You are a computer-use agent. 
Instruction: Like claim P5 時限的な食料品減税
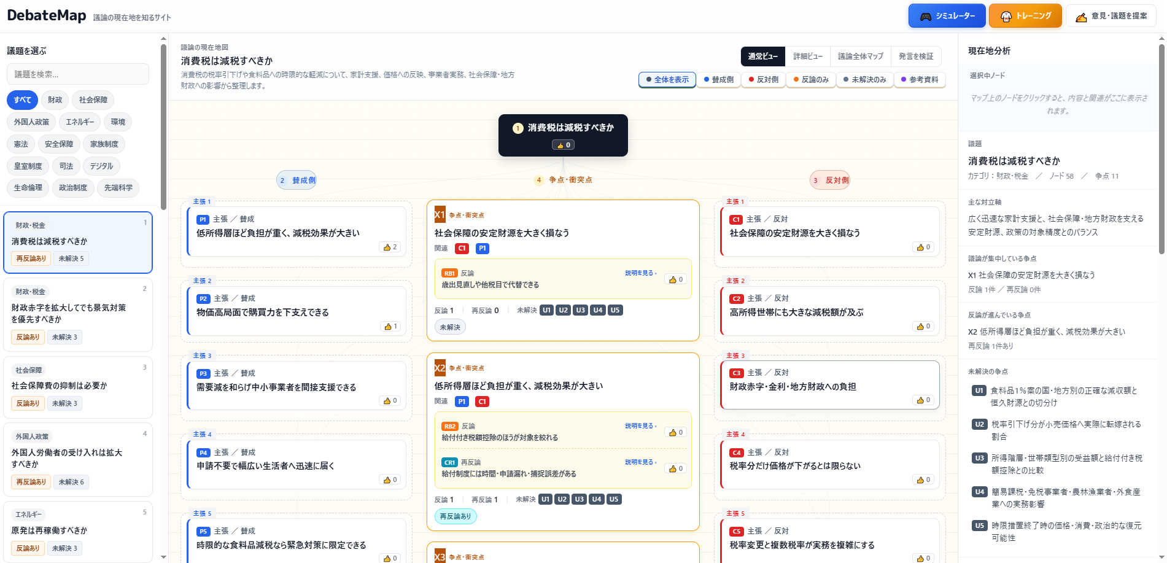390,559
